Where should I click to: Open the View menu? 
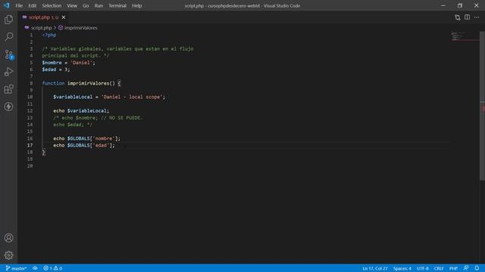[72, 5]
